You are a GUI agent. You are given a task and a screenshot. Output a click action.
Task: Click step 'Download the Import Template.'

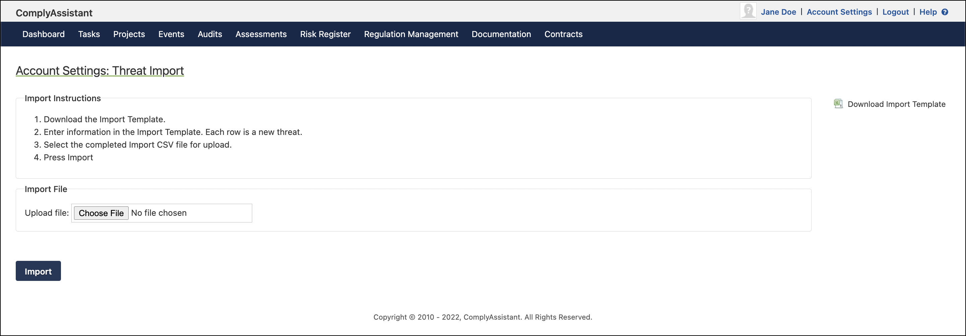(104, 119)
